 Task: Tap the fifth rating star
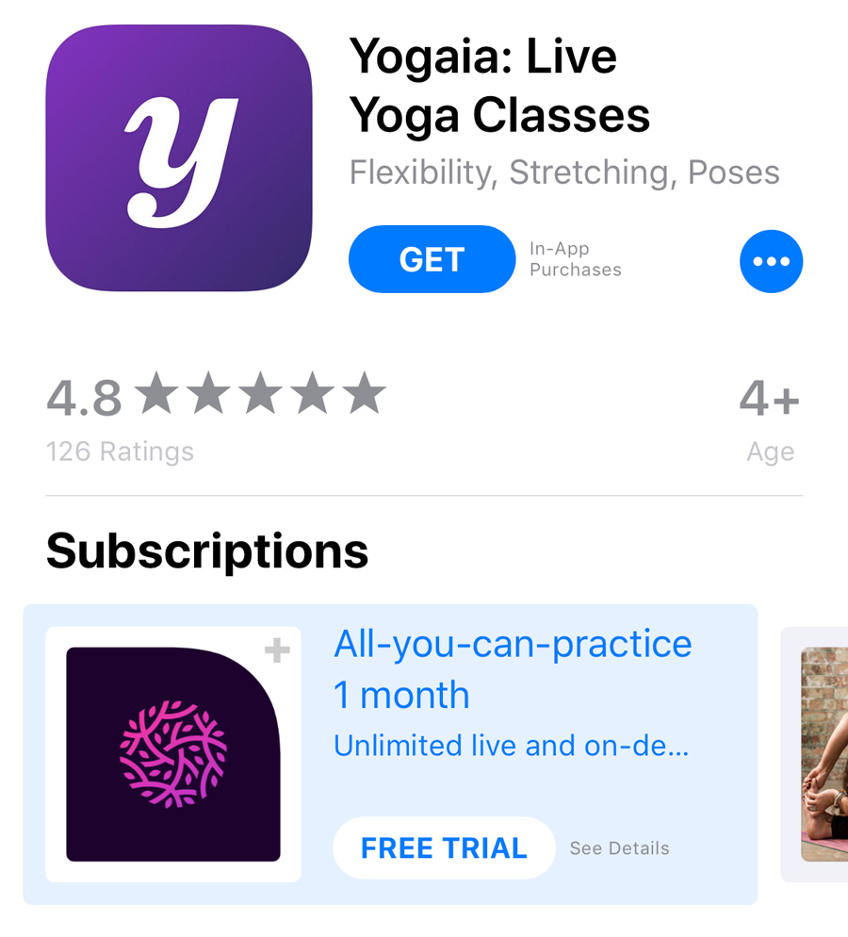[365, 393]
